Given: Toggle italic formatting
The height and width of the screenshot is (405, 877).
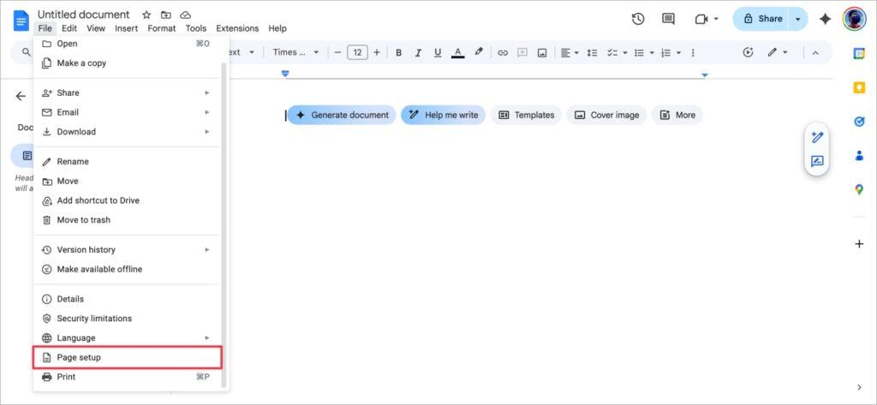Looking at the screenshot, I should [418, 52].
